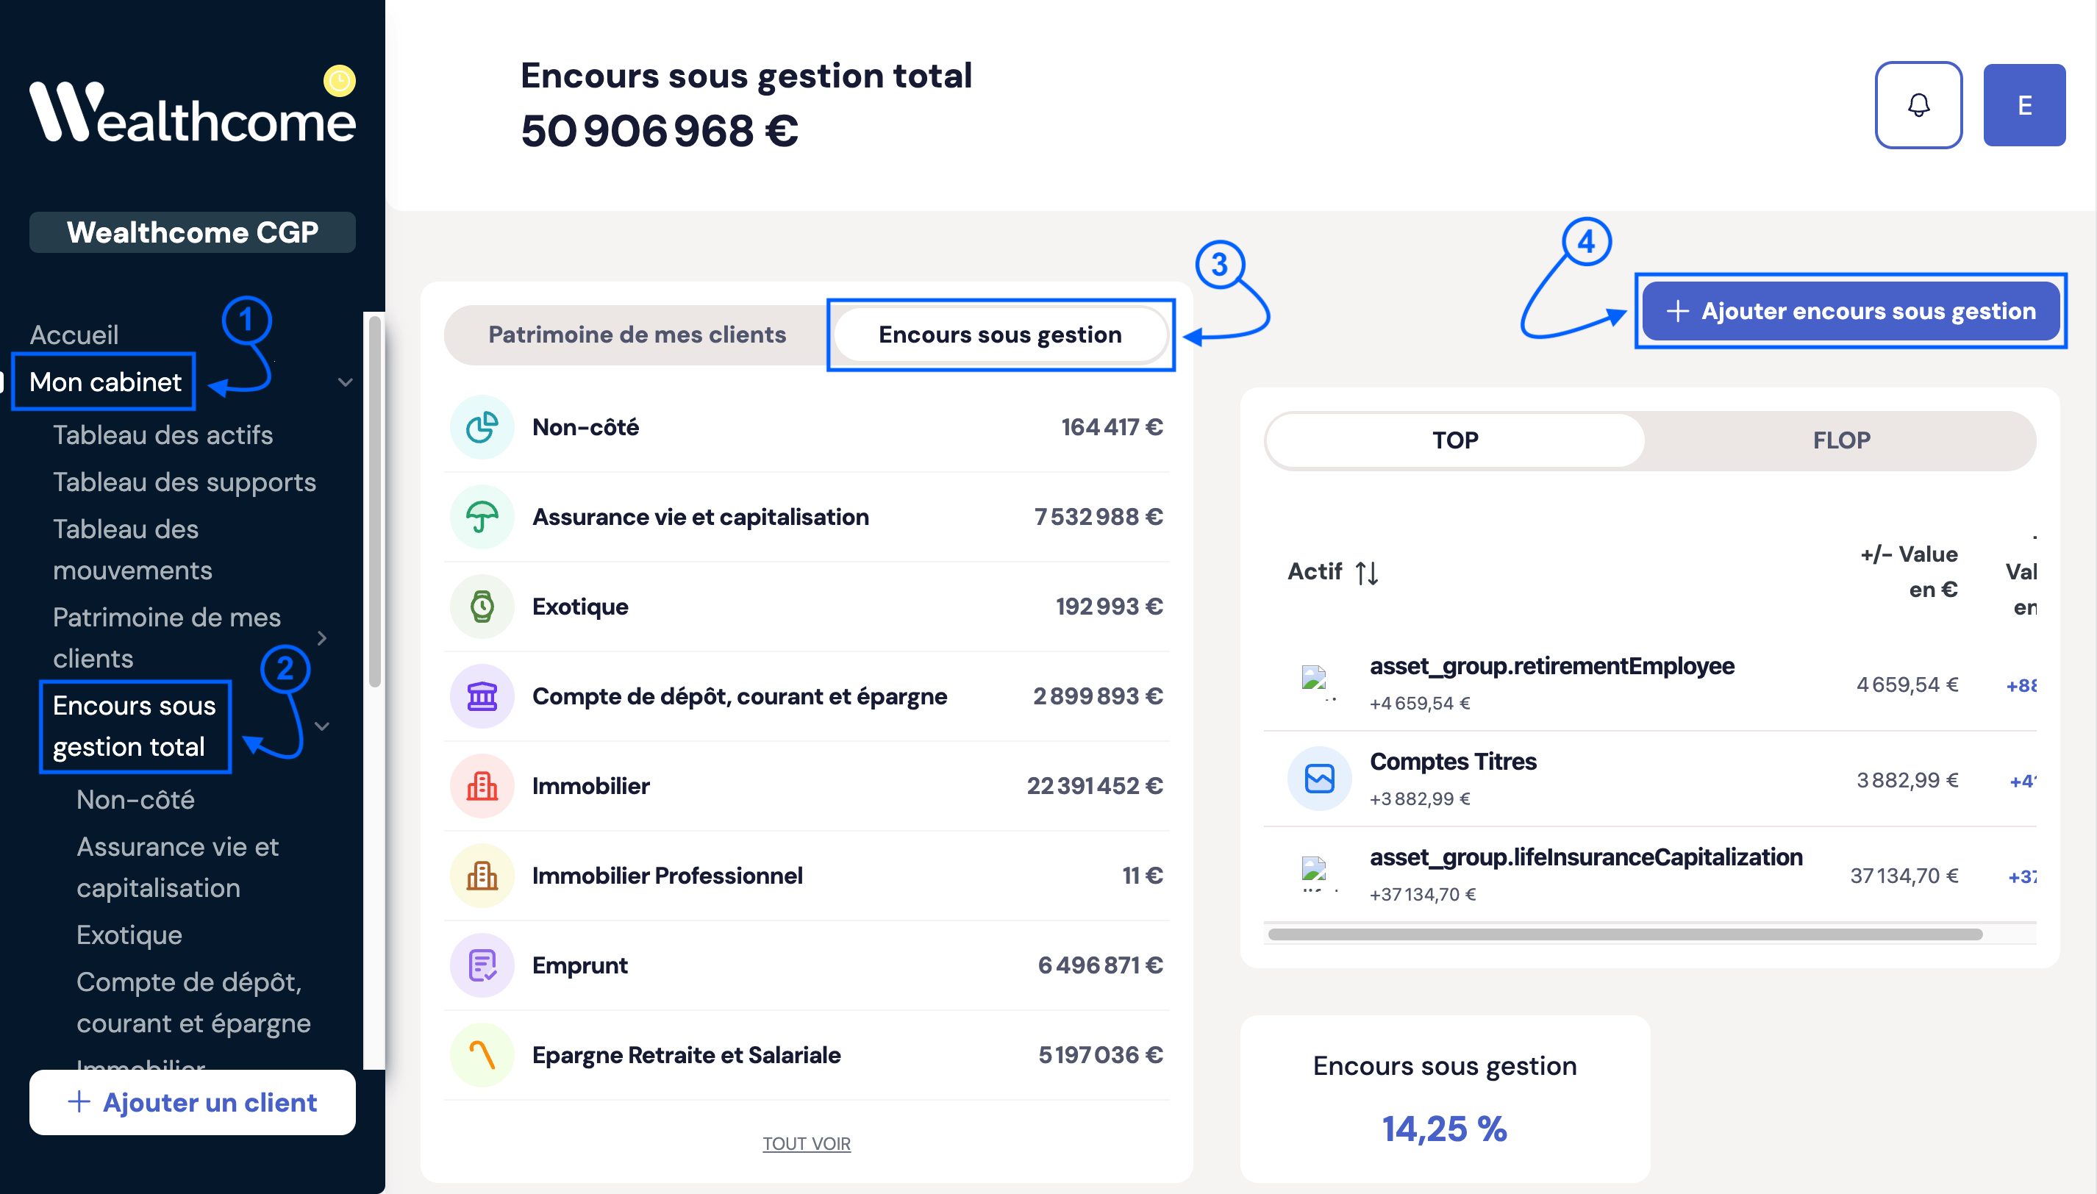The height and width of the screenshot is (1194, 2097).
Task: Click Ajouter encours sous gestion button
Action: click(x=1850, y=311)
